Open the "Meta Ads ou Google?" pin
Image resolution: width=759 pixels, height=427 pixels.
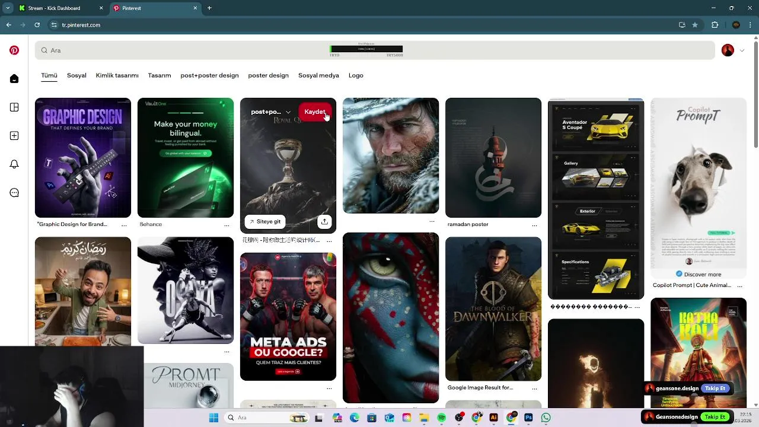click(x=288, y=317)
